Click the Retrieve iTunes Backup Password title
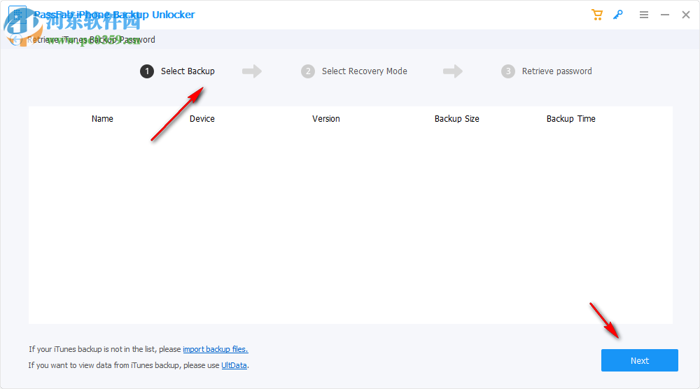 click(x=91, y=40)
